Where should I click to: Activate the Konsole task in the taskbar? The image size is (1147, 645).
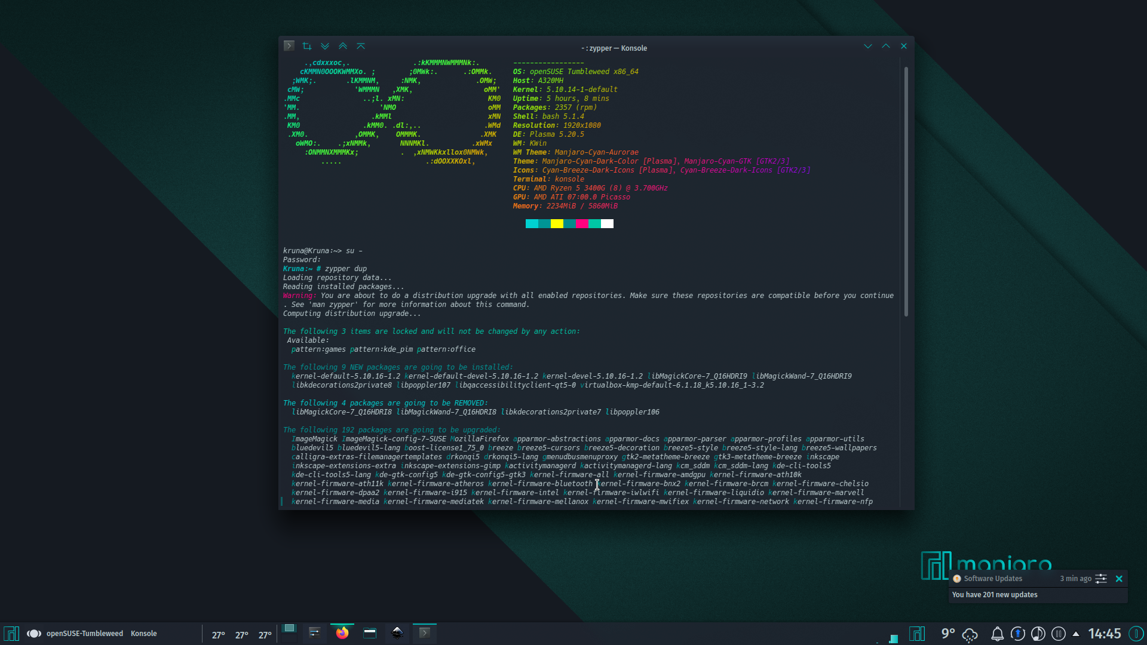[425, 633]
